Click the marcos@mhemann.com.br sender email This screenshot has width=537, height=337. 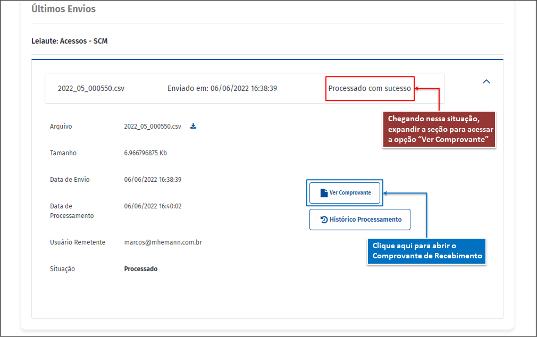point(163,242)
